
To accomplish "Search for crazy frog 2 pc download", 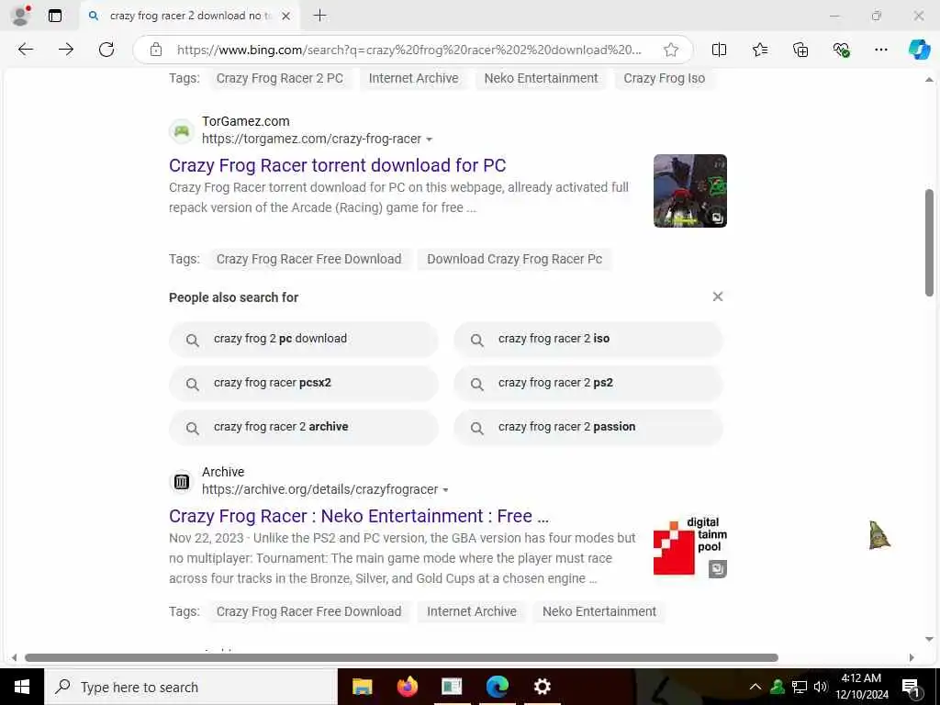I will click(303, 339).
